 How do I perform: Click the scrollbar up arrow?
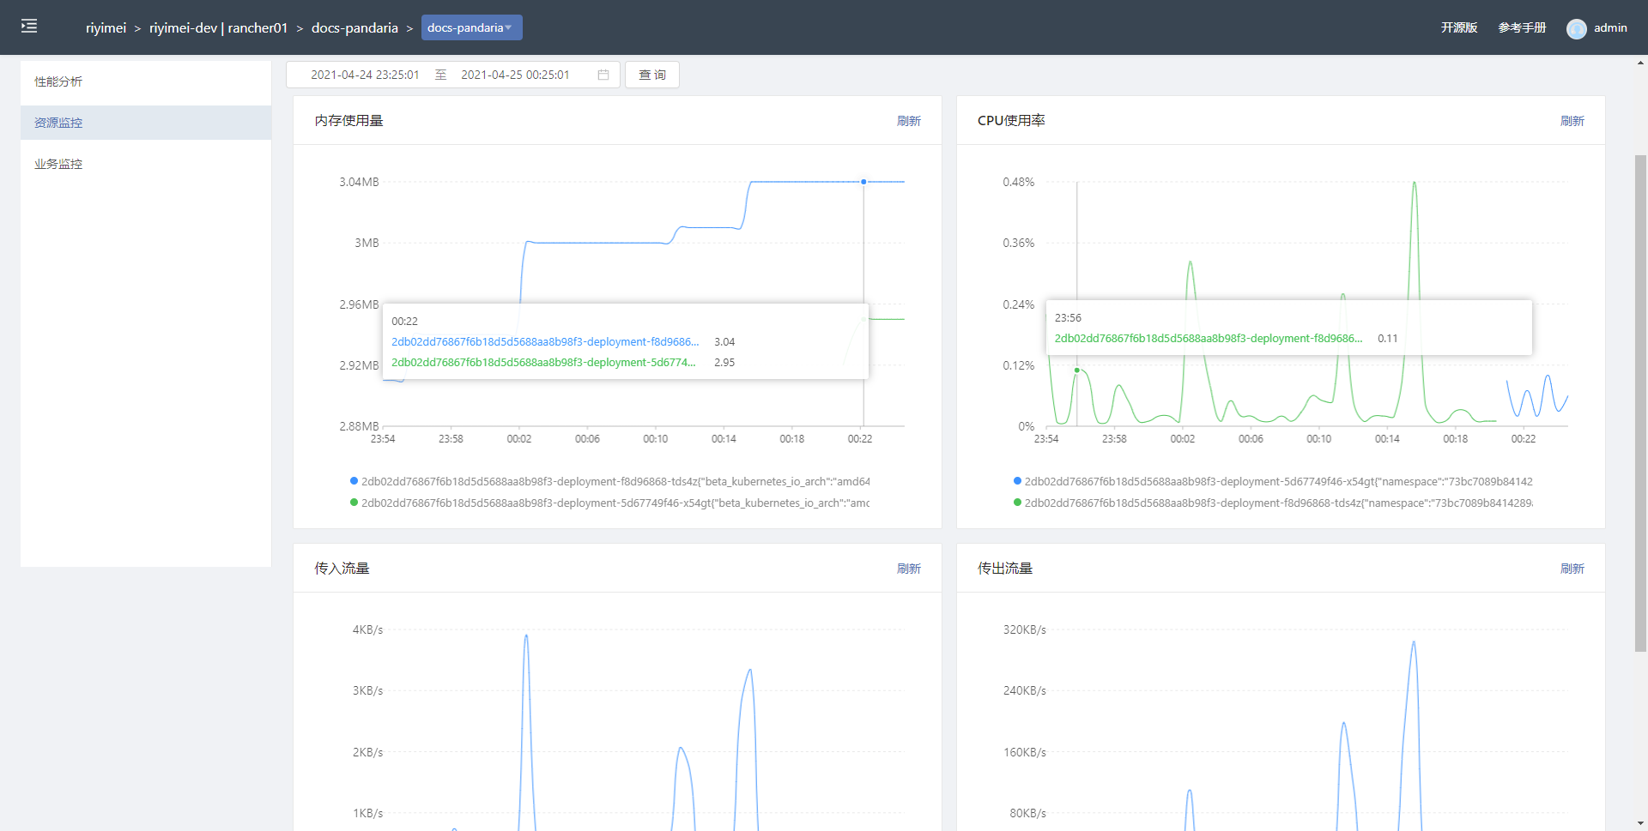point(1640,63)
